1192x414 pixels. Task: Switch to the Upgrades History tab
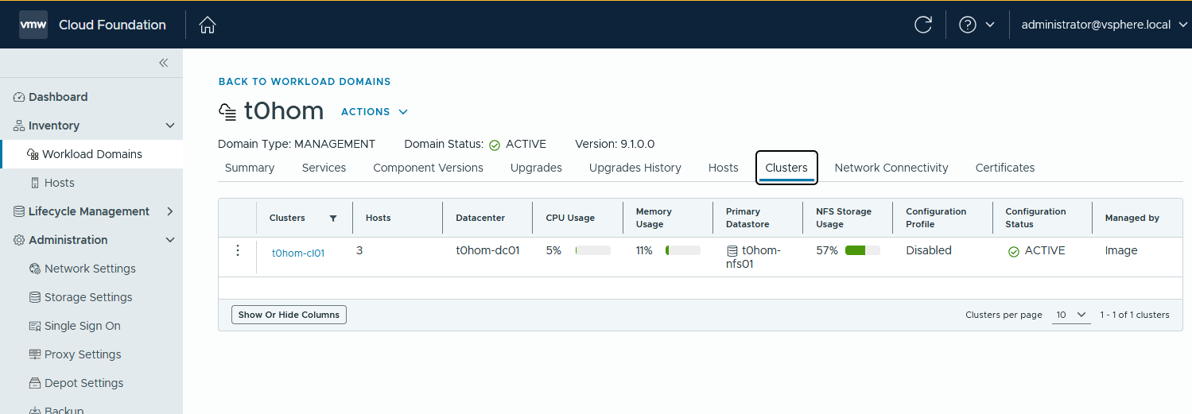(x=635, y=168)
